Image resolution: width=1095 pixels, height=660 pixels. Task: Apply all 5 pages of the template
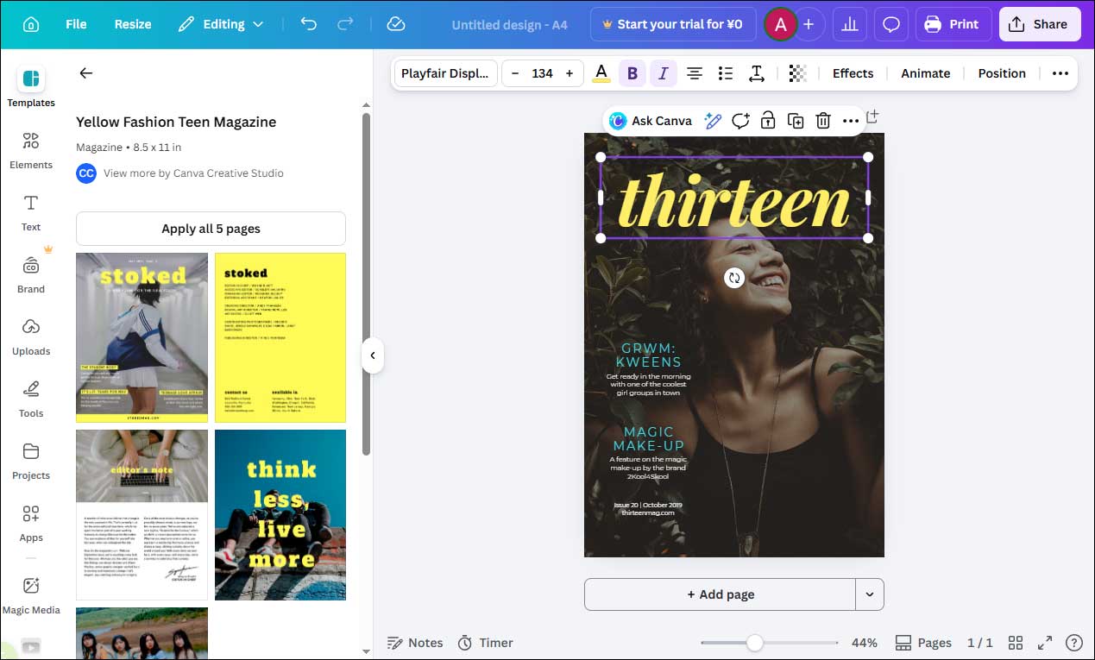click(210, 229)
